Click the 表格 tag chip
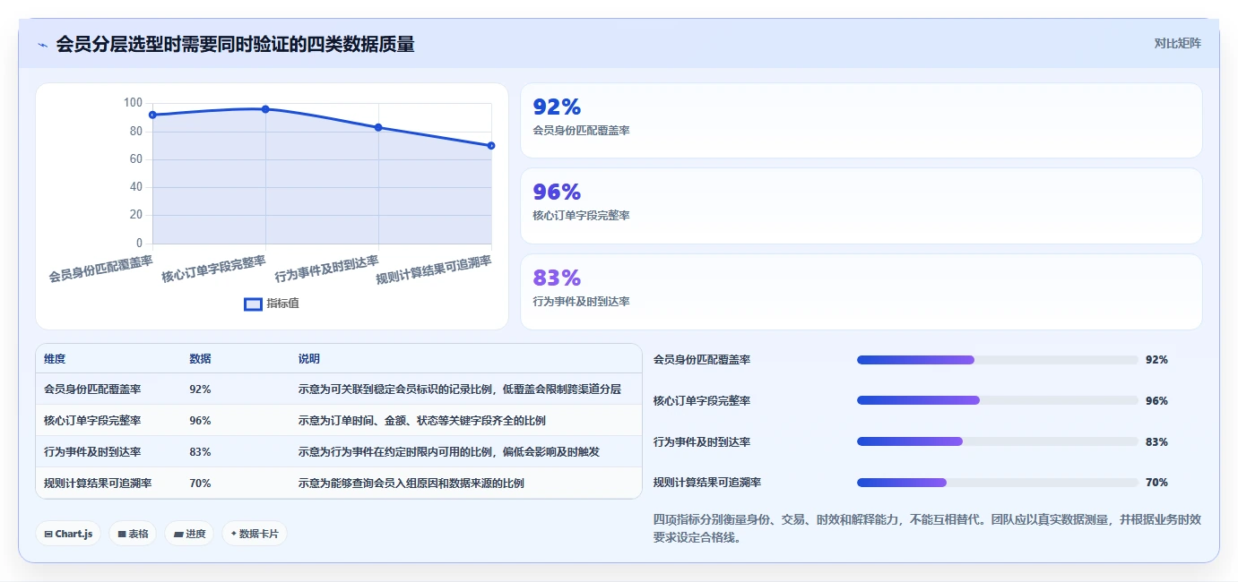Viewport: 1238px width, 582px height. pyautogui.click(x=133, y=534)
